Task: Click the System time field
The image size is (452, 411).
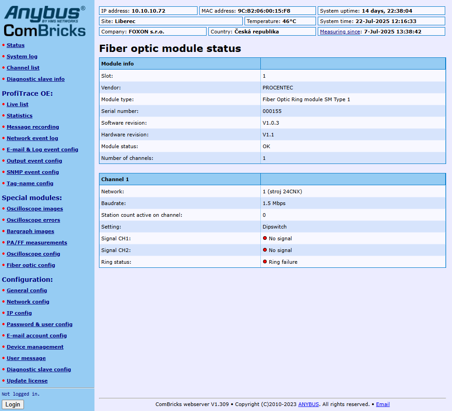Action: pos(381,21)
